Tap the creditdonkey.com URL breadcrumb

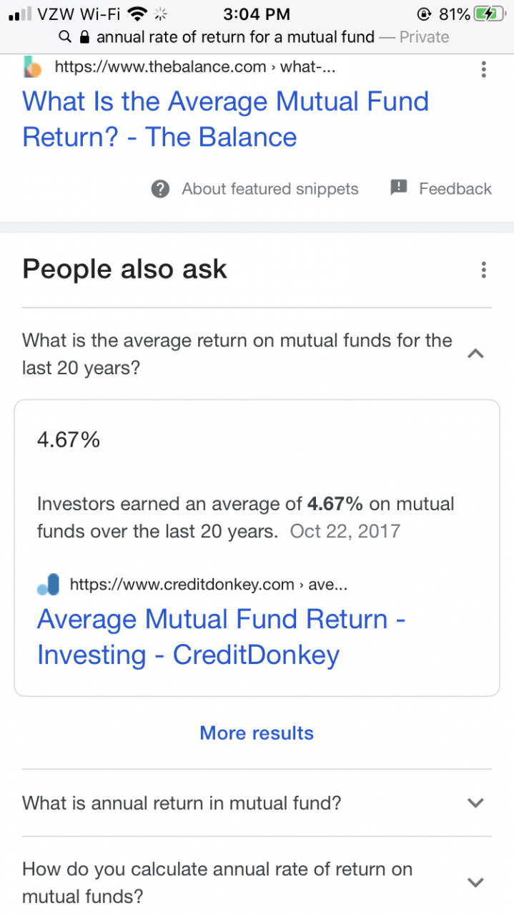[x=209, y=585]
